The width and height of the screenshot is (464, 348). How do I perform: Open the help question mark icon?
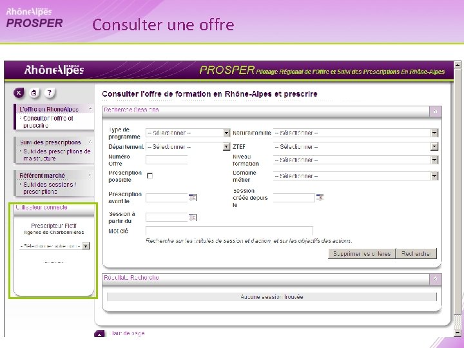tap(50, 93)
